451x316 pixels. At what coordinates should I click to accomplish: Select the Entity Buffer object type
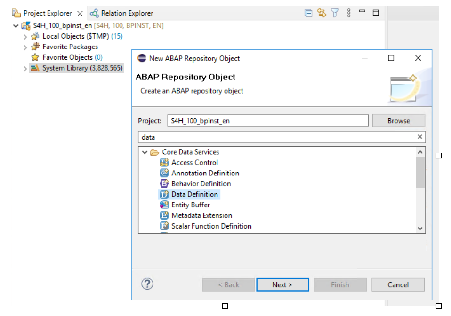pos(190,205)
